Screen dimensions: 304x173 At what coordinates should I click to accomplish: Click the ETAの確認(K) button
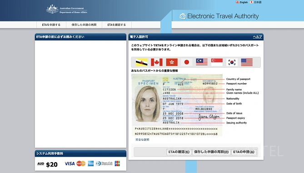coord(179,152)
